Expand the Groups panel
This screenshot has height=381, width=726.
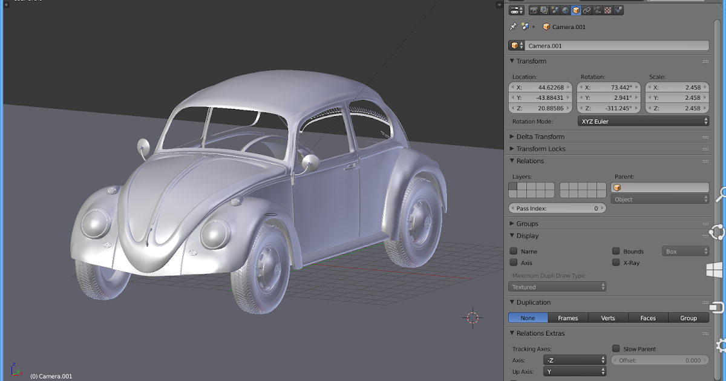click(527, 224)
